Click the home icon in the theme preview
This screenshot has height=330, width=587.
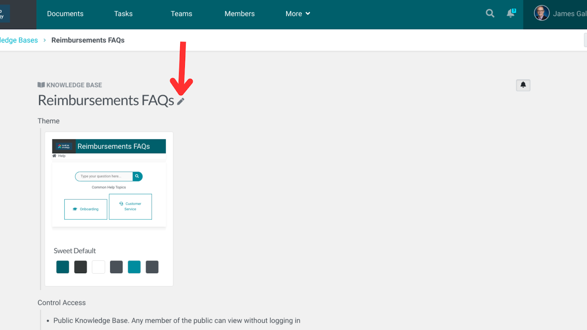(54, 156)
